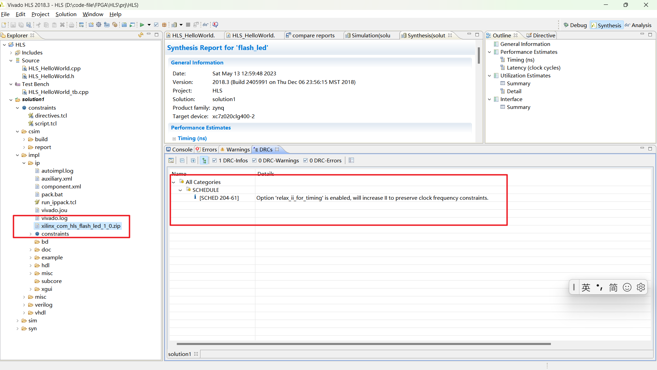Click the IME emoji smiley icon

pyautogui.click(x=627, y=287)
